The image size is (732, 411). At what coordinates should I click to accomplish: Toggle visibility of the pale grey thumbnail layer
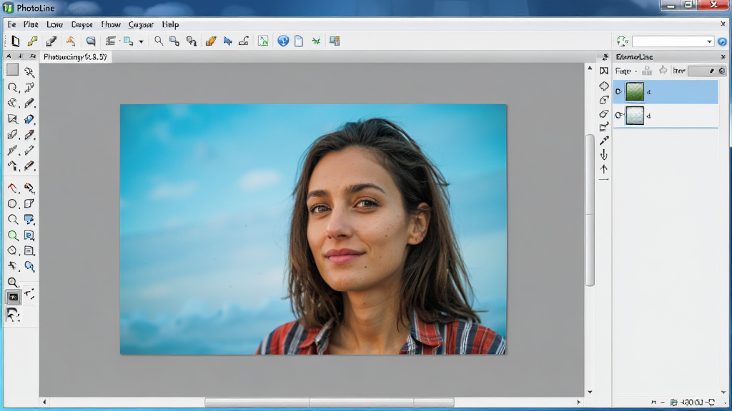[618, 115]
